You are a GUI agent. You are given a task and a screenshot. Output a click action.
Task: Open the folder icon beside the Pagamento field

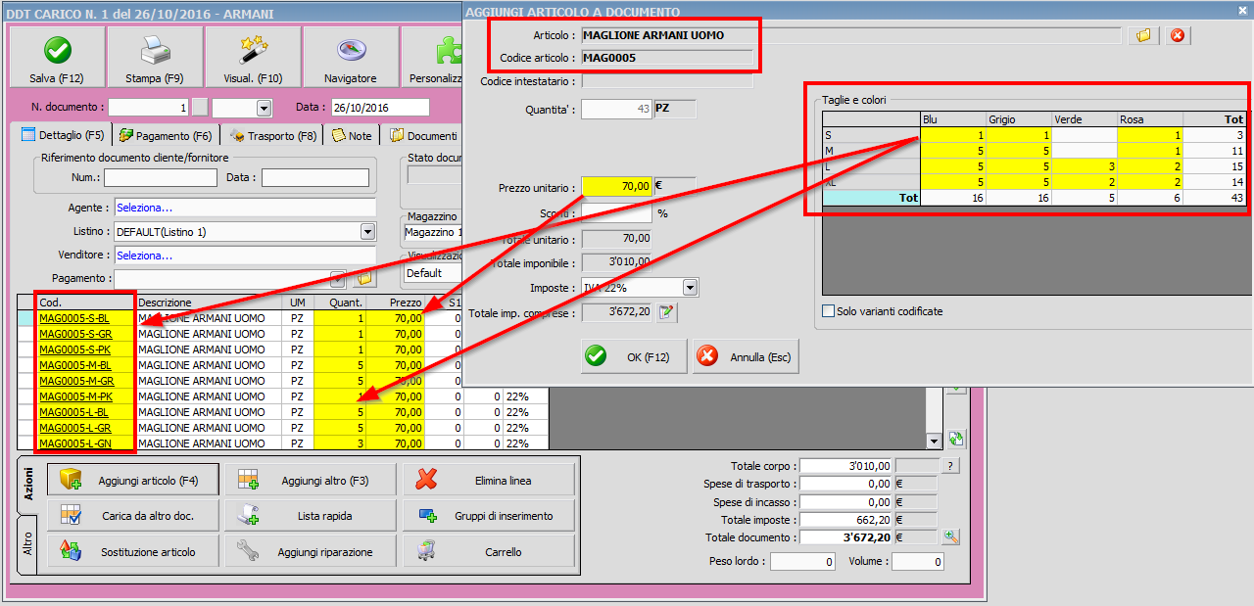[364, 279]
